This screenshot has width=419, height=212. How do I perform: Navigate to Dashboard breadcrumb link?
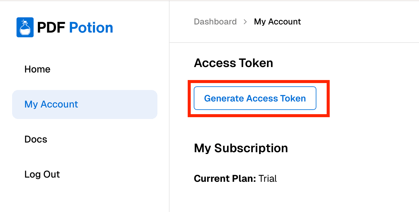click(x=215, y=22)
